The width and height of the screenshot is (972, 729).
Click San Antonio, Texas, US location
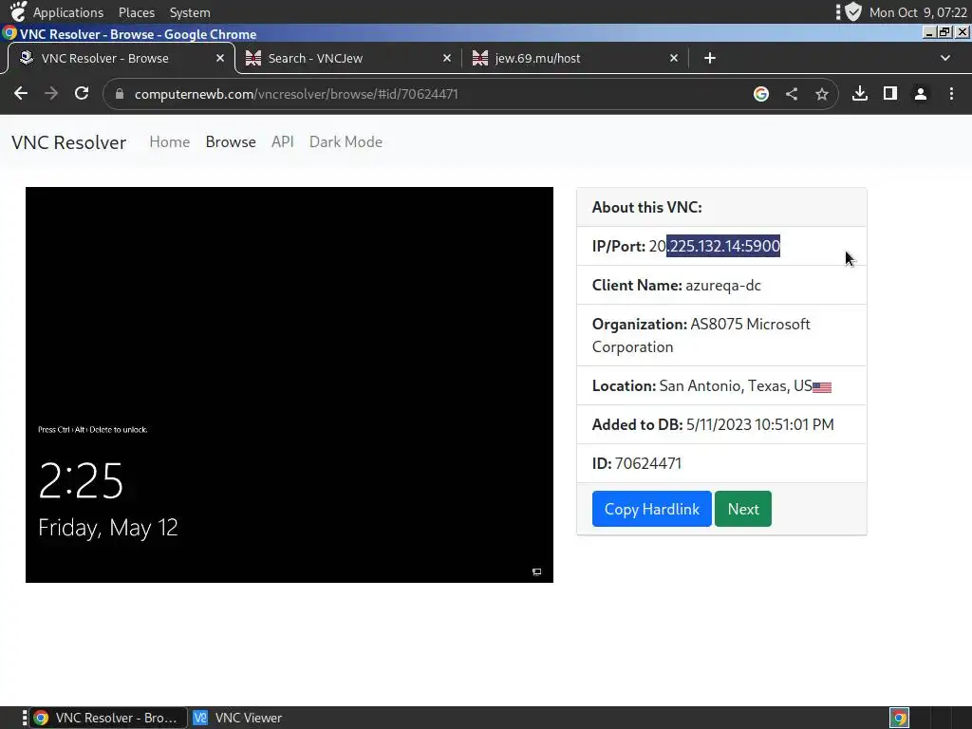click(x=736, y=385)
